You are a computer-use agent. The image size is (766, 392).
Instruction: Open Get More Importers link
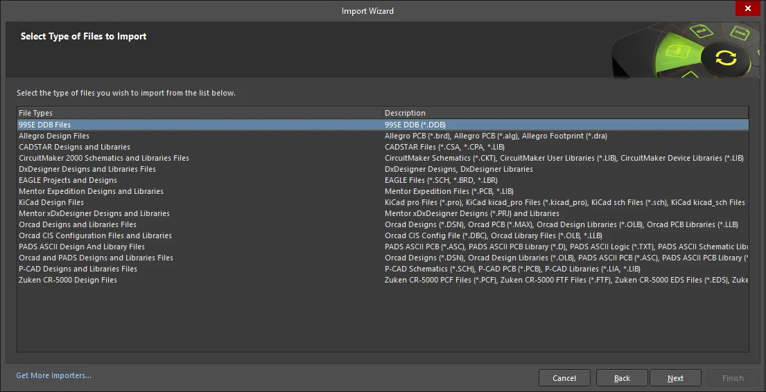54,375
